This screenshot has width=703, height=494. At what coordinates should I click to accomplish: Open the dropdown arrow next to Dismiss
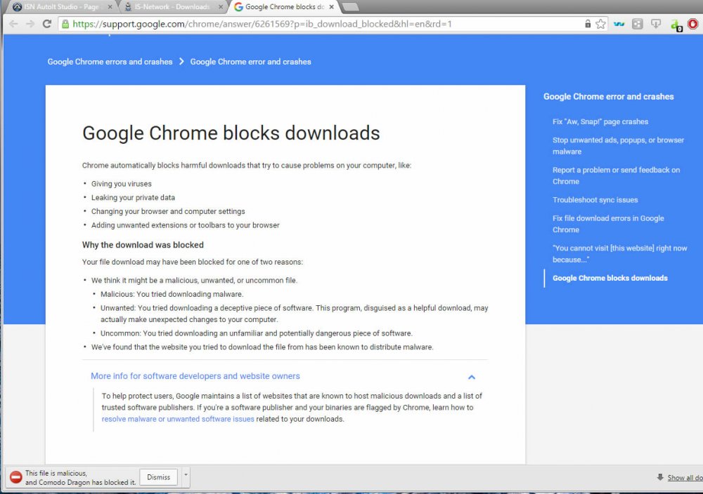coord(186,477)
